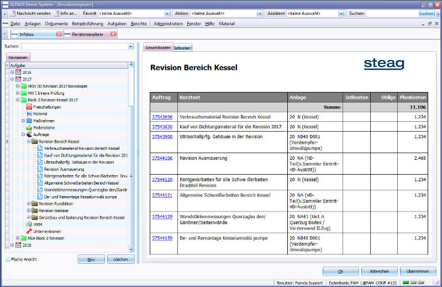The height and width of the screenshot is (287, 442).
Task: Select the Gesamtkosten tab
Action: coord(158,47)
